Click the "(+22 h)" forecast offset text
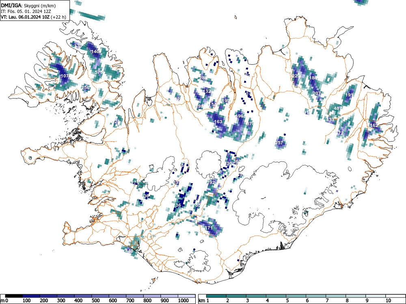This screenshot has height=304, width=406. 59,17
